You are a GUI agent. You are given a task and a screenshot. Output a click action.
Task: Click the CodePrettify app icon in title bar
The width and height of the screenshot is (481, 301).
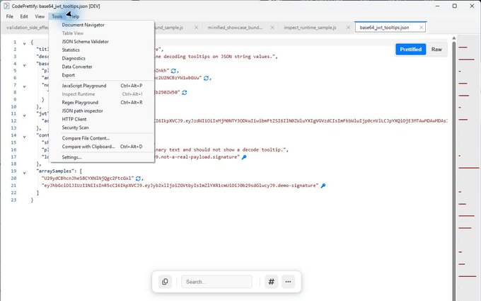6,6
